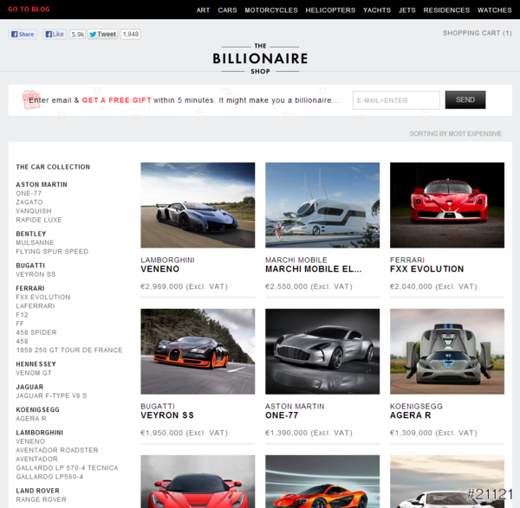Select FXX EVOLUTION in the sidebar
This screenshot has height=508, width=520.
[x=42, y=297]
